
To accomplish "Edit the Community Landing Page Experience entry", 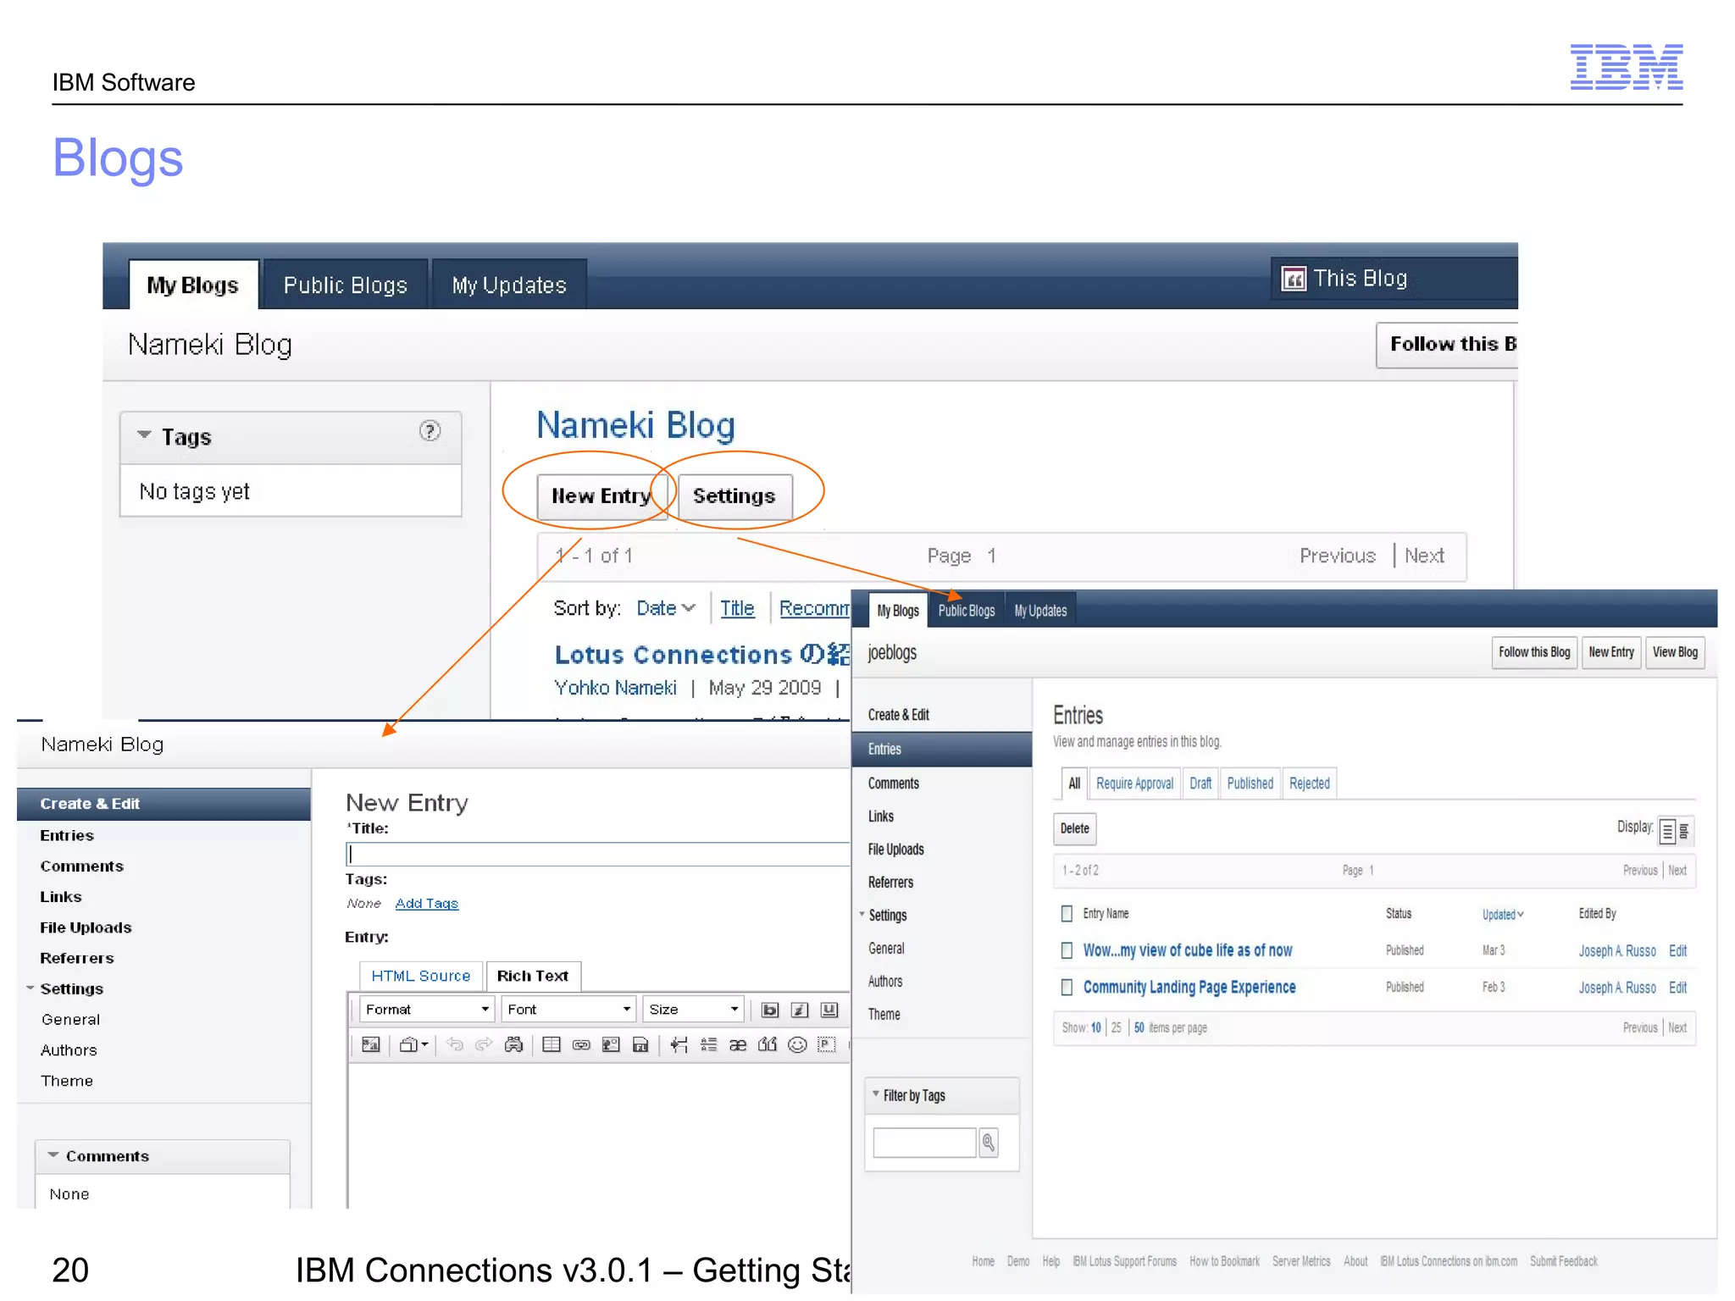I will [1677, 988].
